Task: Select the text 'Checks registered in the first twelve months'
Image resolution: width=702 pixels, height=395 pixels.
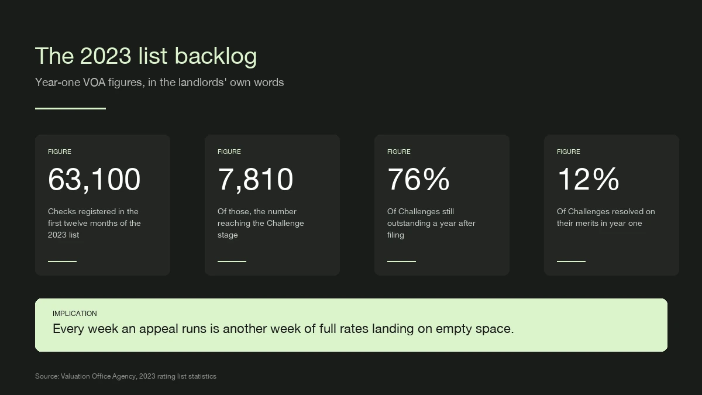Action: pyautogui.click(x=94, y=223)
